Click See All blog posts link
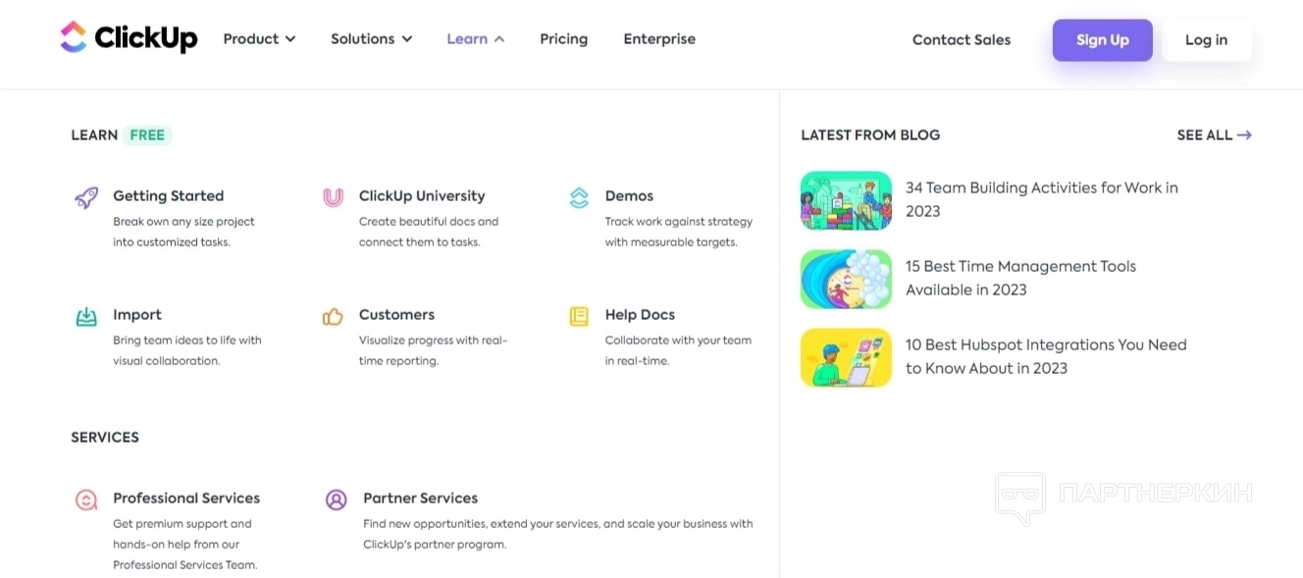Viewport: 1303px width, 578px height. 1214,135
